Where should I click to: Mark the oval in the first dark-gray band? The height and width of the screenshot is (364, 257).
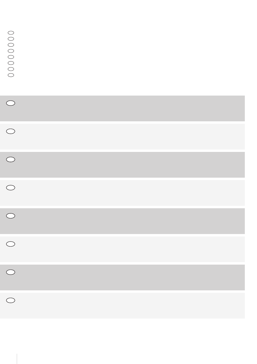[x=11, y=103]
